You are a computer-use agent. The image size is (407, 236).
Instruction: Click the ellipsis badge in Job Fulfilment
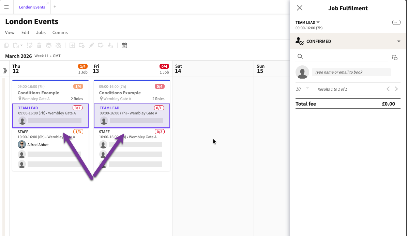(x=396, y=22)
